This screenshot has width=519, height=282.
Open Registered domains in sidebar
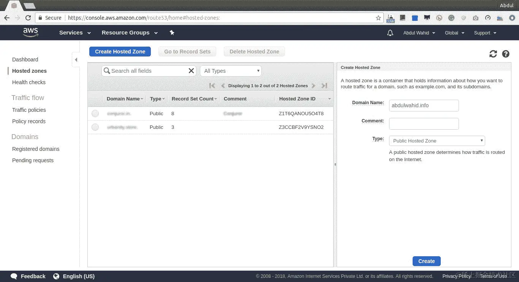click(x=36, y=149)
